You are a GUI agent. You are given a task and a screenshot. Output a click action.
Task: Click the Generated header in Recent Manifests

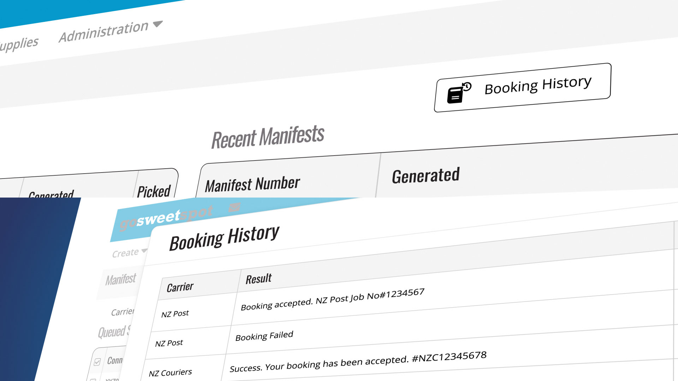point(426,175)
